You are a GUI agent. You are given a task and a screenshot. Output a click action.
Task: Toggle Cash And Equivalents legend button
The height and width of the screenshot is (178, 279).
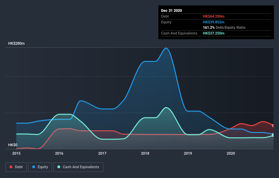(78, 167)
